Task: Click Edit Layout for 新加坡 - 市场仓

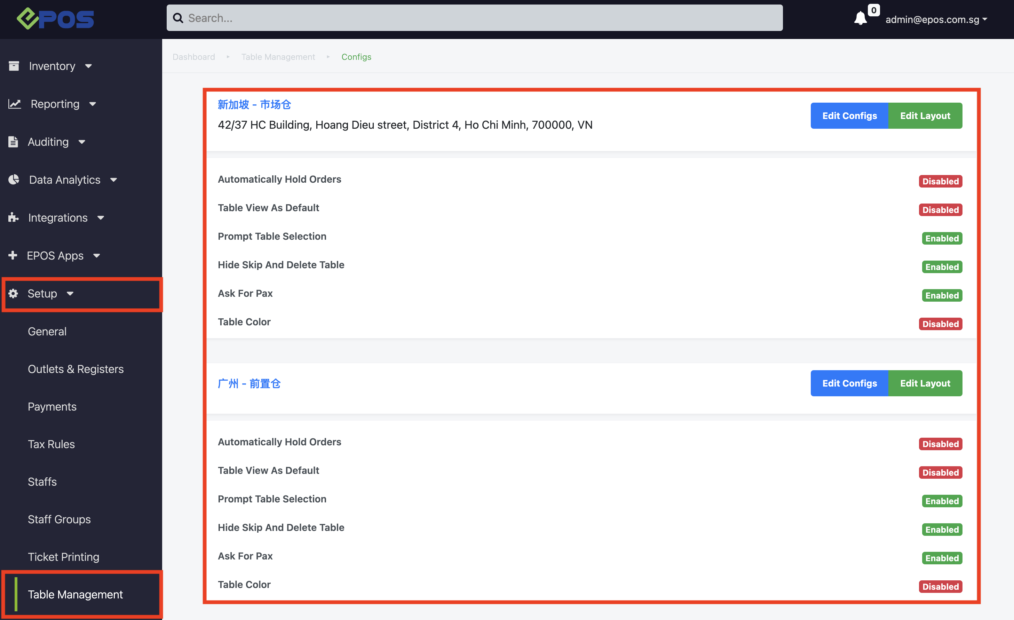Action: point(925,116)
